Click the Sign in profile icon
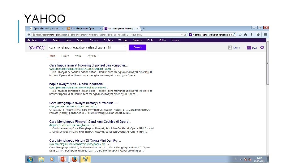Image resolution: width=297 pixels, height=167 pixels. pos(230,48)
